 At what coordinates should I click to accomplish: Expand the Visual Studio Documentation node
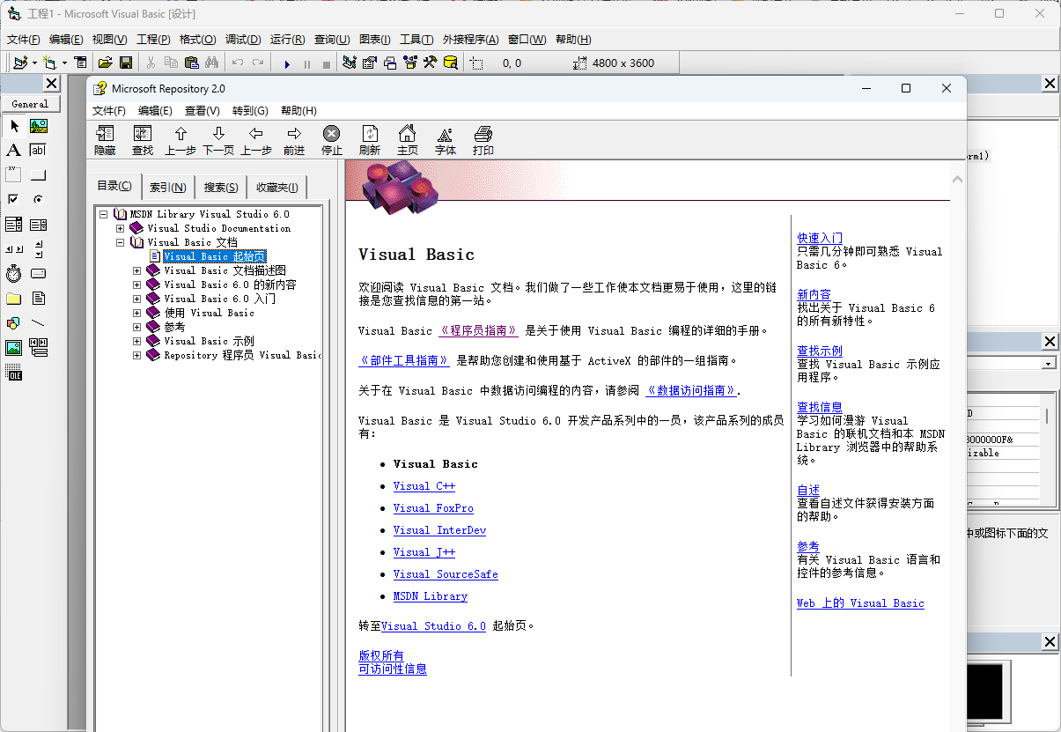pos(121,228)
